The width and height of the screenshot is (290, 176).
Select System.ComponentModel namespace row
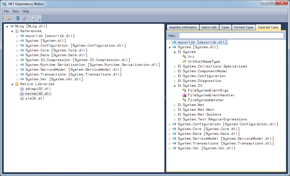205,71
